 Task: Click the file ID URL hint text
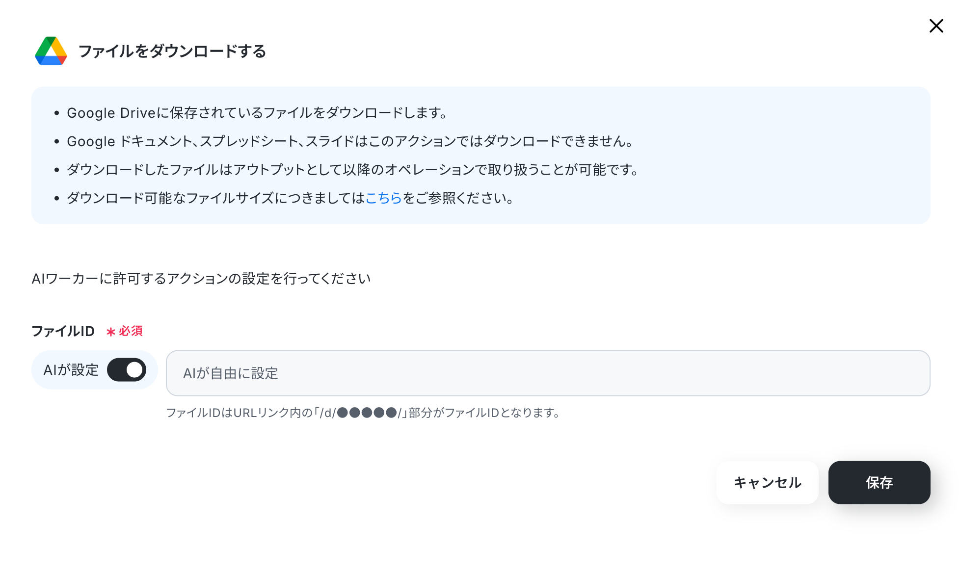pyautogui.click(x=363, y=413)
